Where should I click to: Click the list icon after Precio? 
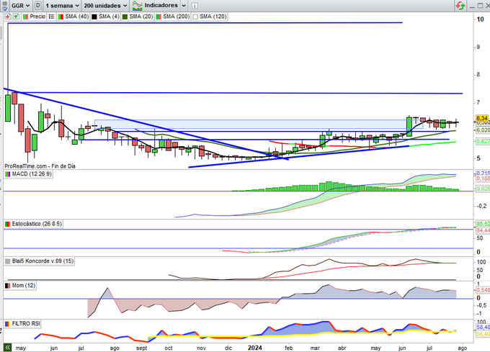click(x=52, y=17)
